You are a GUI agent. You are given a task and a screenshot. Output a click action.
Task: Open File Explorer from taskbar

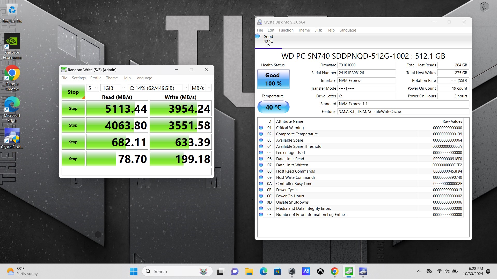(x=249, y=271)
